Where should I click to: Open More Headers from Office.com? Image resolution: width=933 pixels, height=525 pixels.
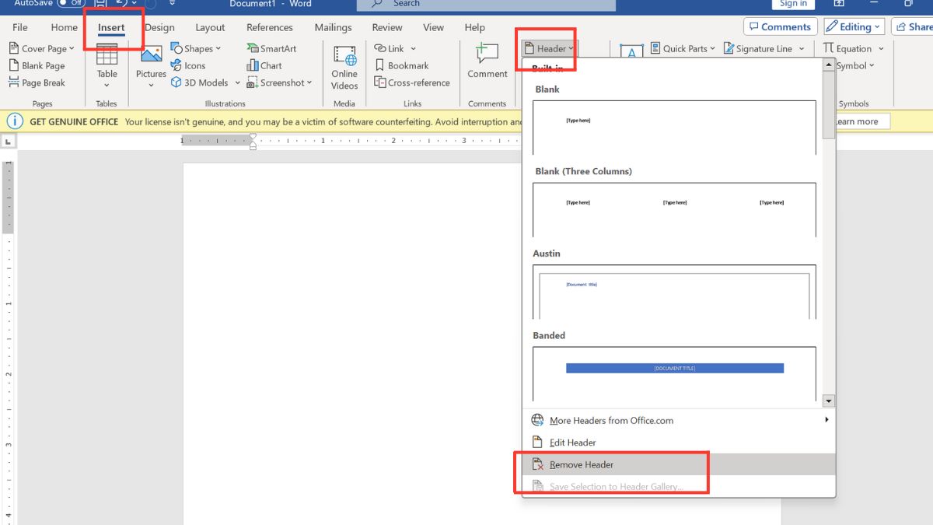(x=679, y=420)
